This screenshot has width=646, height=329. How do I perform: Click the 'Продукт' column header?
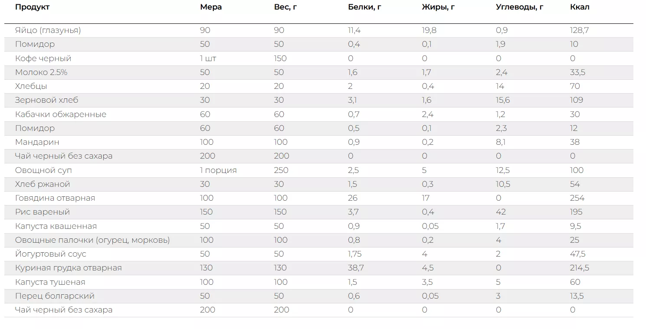[32, 7]
